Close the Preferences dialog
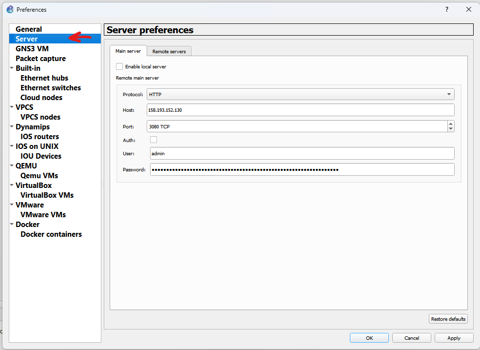The image size is (480, 350). coord(469,9)
